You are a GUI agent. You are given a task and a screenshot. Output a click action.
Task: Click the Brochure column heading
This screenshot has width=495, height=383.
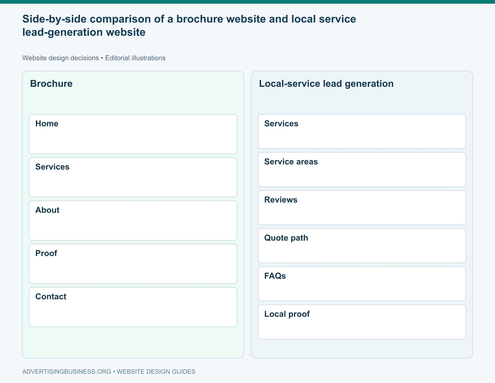[51, 84]
